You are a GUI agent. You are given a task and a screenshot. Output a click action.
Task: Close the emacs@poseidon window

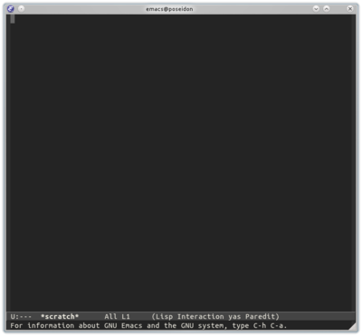coord(350,9)
